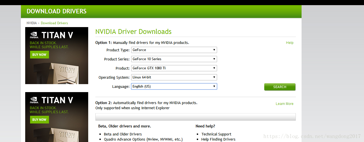Open the Product dropdown showing GTX 1080 Ti
Viewport: 364px width, 142px height.
click(x=174, y=68)
